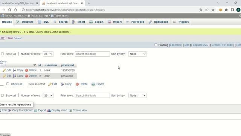Click Server: localhost breadcrumb link
The image size is (241, 136).
point(14,16)
